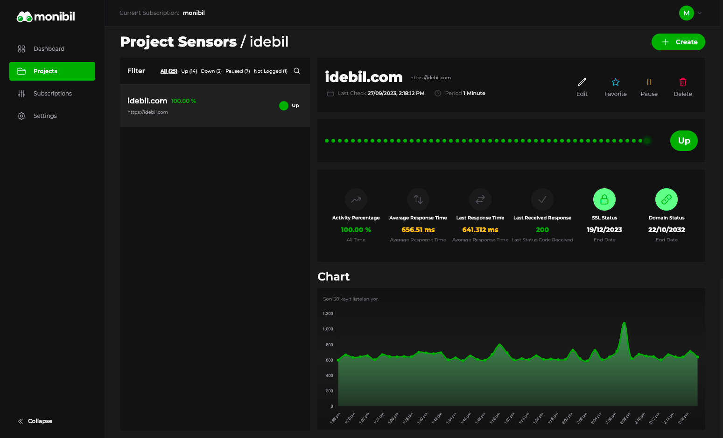Click the Settings gear icon

point(21,116)
